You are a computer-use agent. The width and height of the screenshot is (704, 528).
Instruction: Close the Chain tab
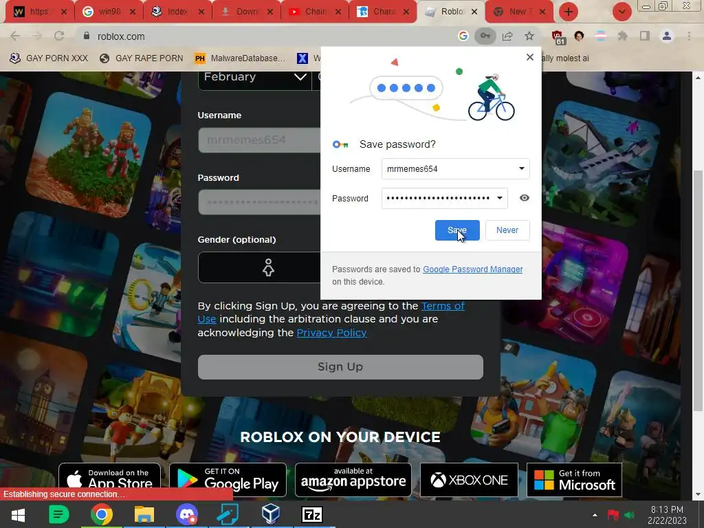tap(338, 12)
